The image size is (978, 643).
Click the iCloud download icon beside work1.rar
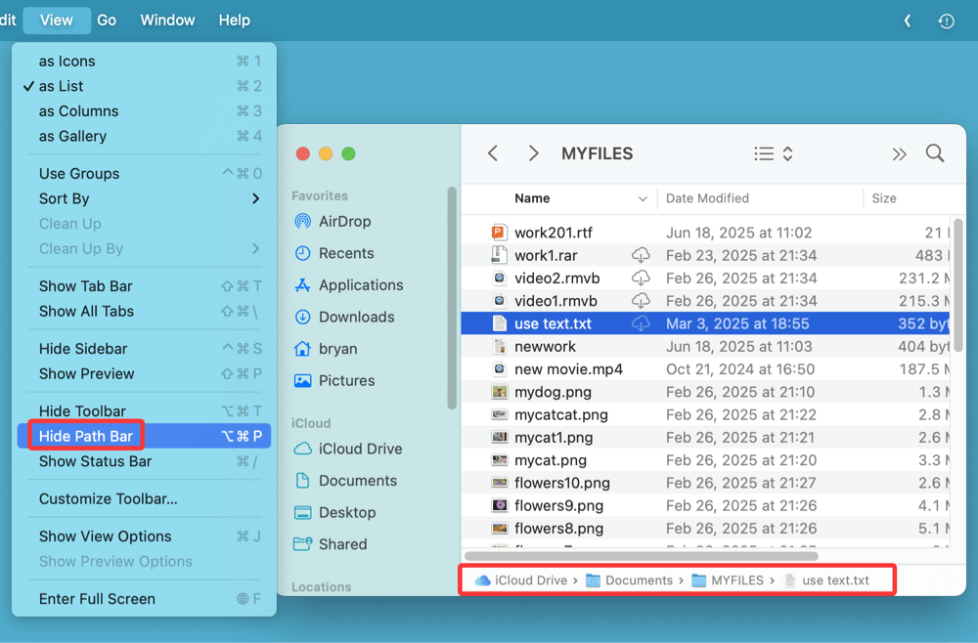pos(641,256)
